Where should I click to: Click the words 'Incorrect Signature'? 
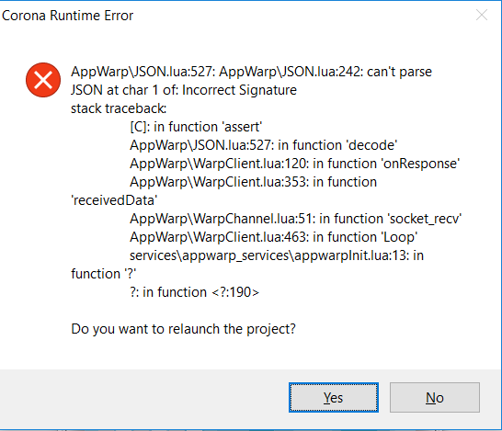point(239,90)
